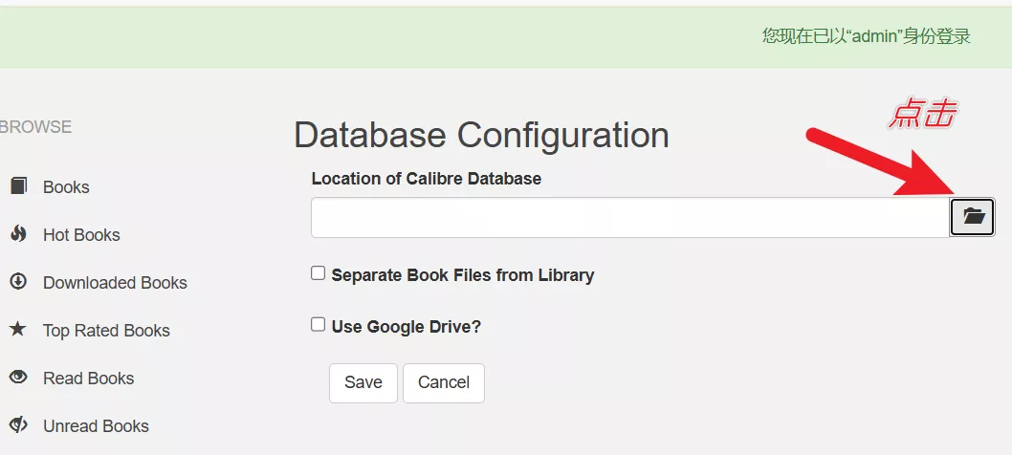Viewport: 1012px width, 455px height.
Task: Click the Downloaded Books download icon
Action: coord(18,282)
